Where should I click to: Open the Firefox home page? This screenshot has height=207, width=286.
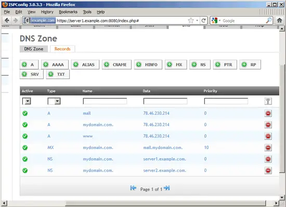point(279,20)
